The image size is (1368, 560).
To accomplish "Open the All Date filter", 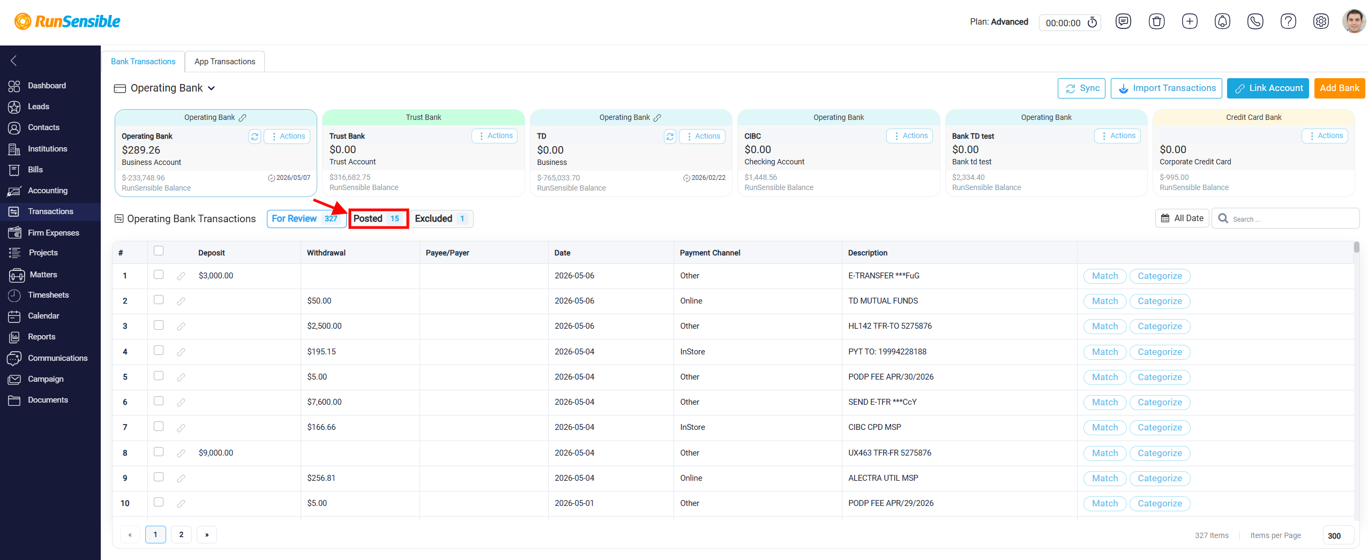I will (1182, 218).
